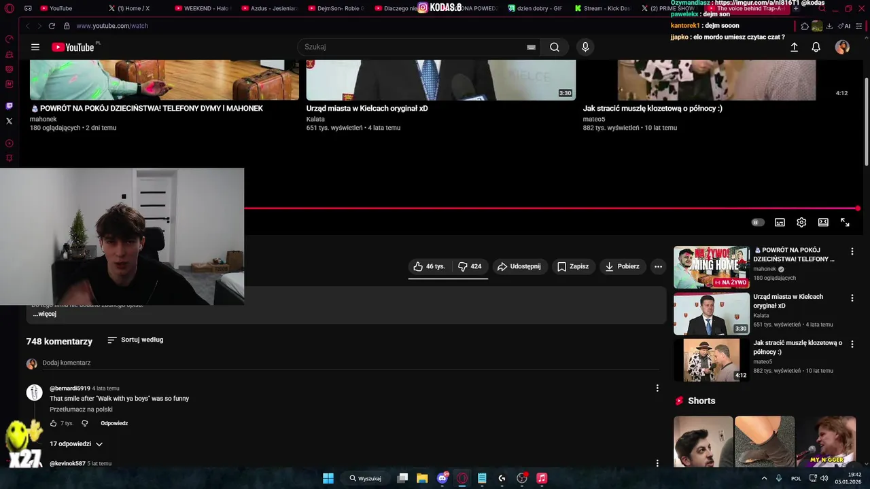Click Przetłumacz na polski link
870x489 pixels.
coord(81,410)
